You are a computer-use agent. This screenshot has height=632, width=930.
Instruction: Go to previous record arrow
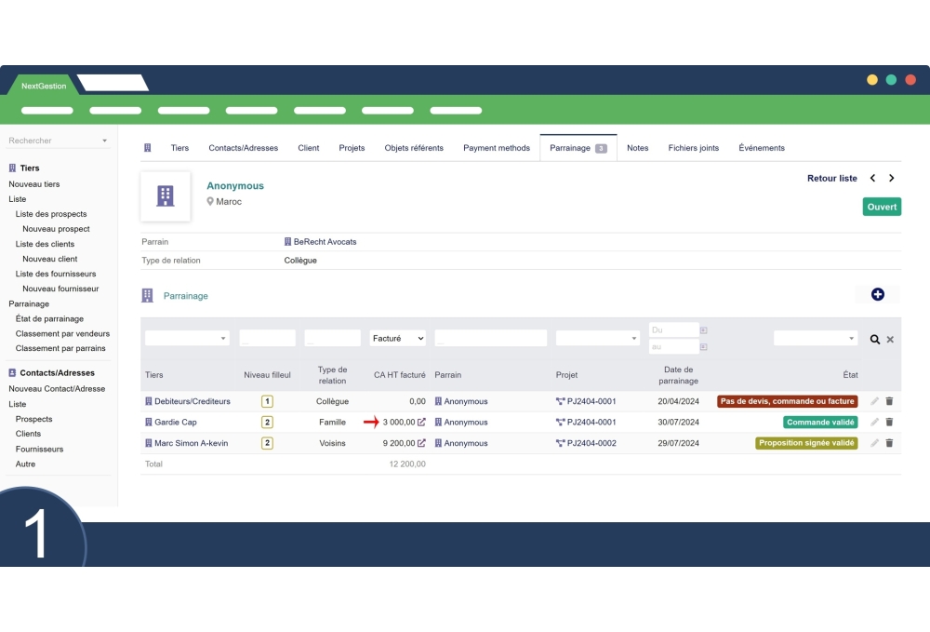click(x=872, y=179)
